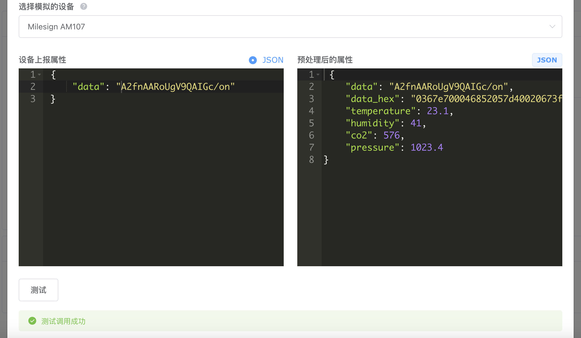This screenshot has height=338, width=581.
Task: Click the "temperature" key in right editor
Action: 381,111
